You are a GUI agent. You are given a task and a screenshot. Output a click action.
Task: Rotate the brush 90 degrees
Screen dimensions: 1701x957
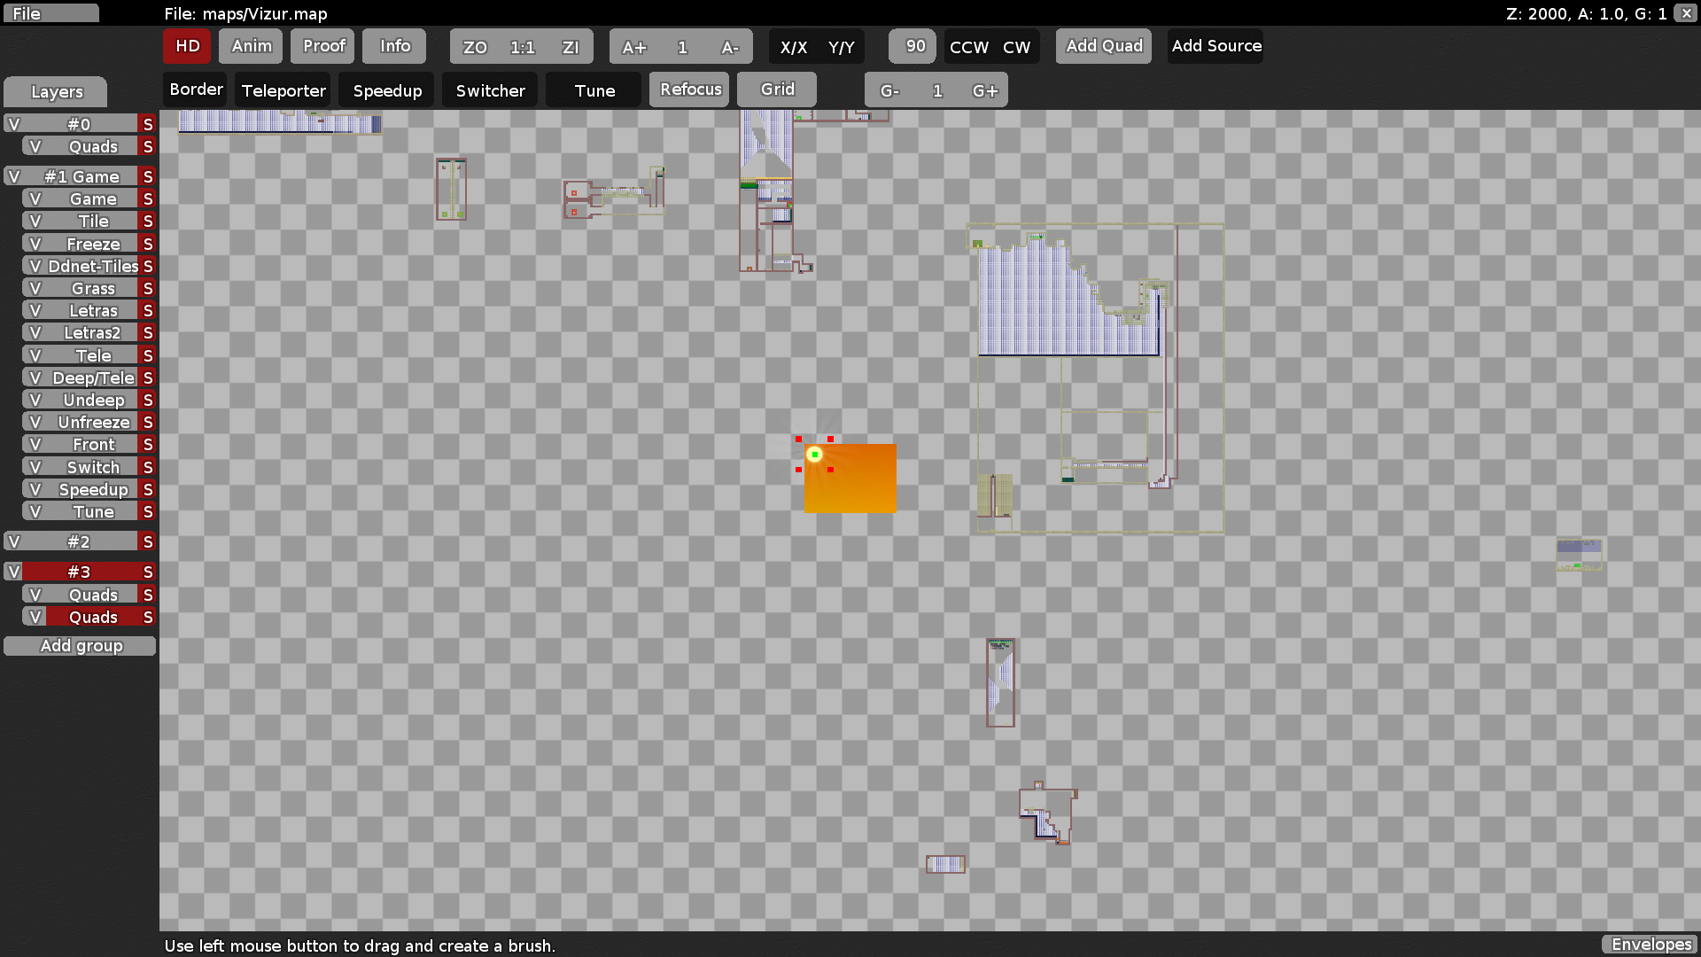click(x=912, y=46)
